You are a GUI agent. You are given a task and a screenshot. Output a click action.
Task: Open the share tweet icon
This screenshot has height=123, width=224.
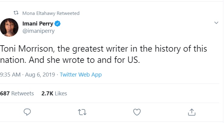pos(192,112)
